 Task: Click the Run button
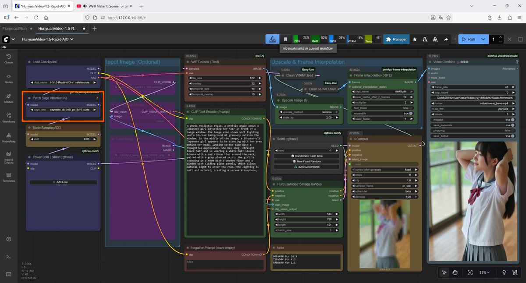468,39
